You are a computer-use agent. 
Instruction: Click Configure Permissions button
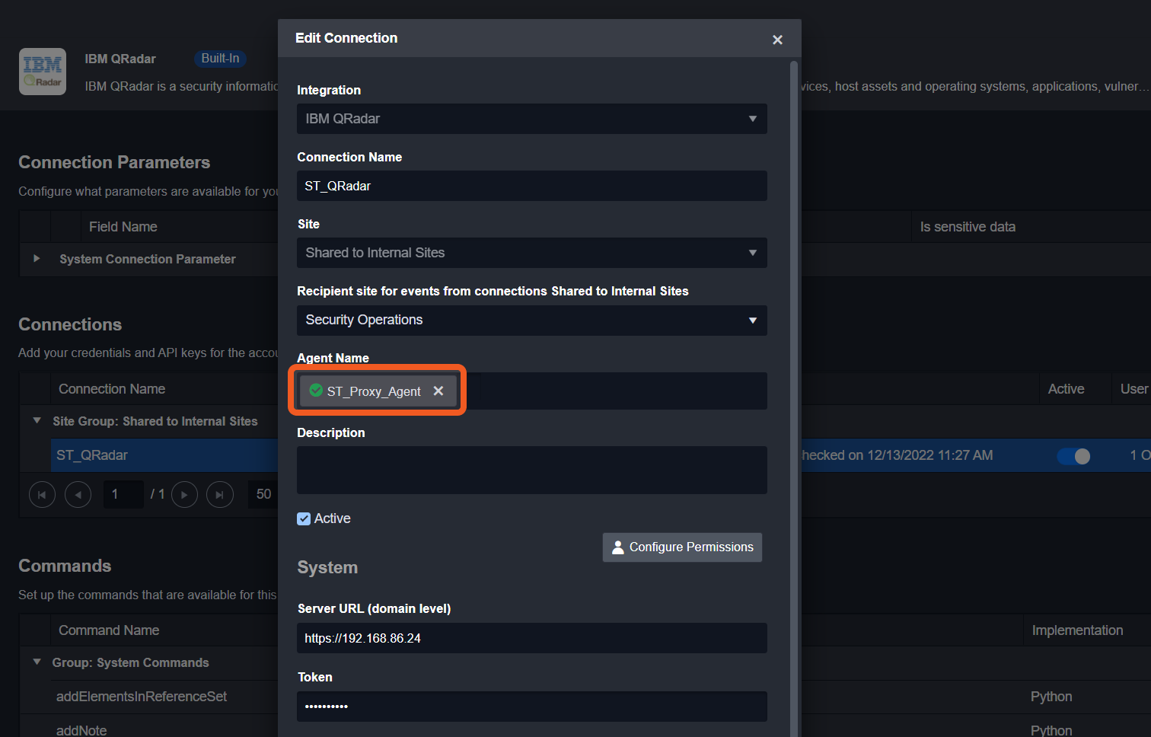coord(682,547)
